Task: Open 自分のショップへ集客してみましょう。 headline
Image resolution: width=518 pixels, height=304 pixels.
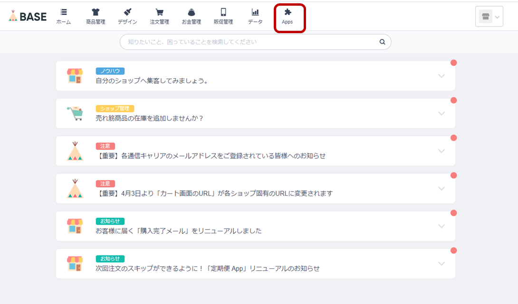Action: (152, 81)
